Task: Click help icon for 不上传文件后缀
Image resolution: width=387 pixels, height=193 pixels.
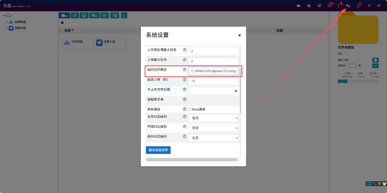Action: (x=184, y=89)
